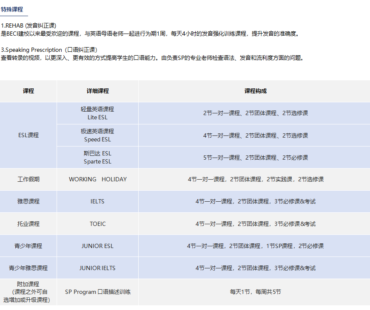Click the IELTS detailed course cell

click(97, 201)
